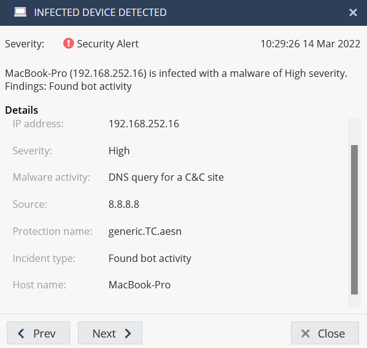Viewport: 367px width, 348px height.
Task: Click the red Security Alert exclamation icon
Action: click(68, 44)
